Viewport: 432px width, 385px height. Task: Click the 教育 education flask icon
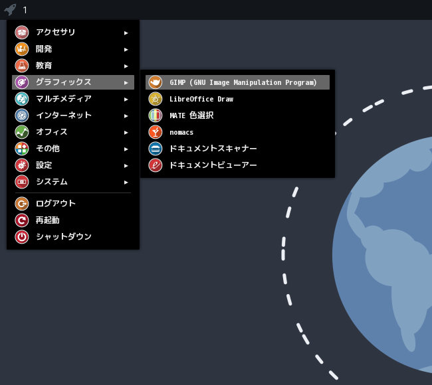pos(22,66)
